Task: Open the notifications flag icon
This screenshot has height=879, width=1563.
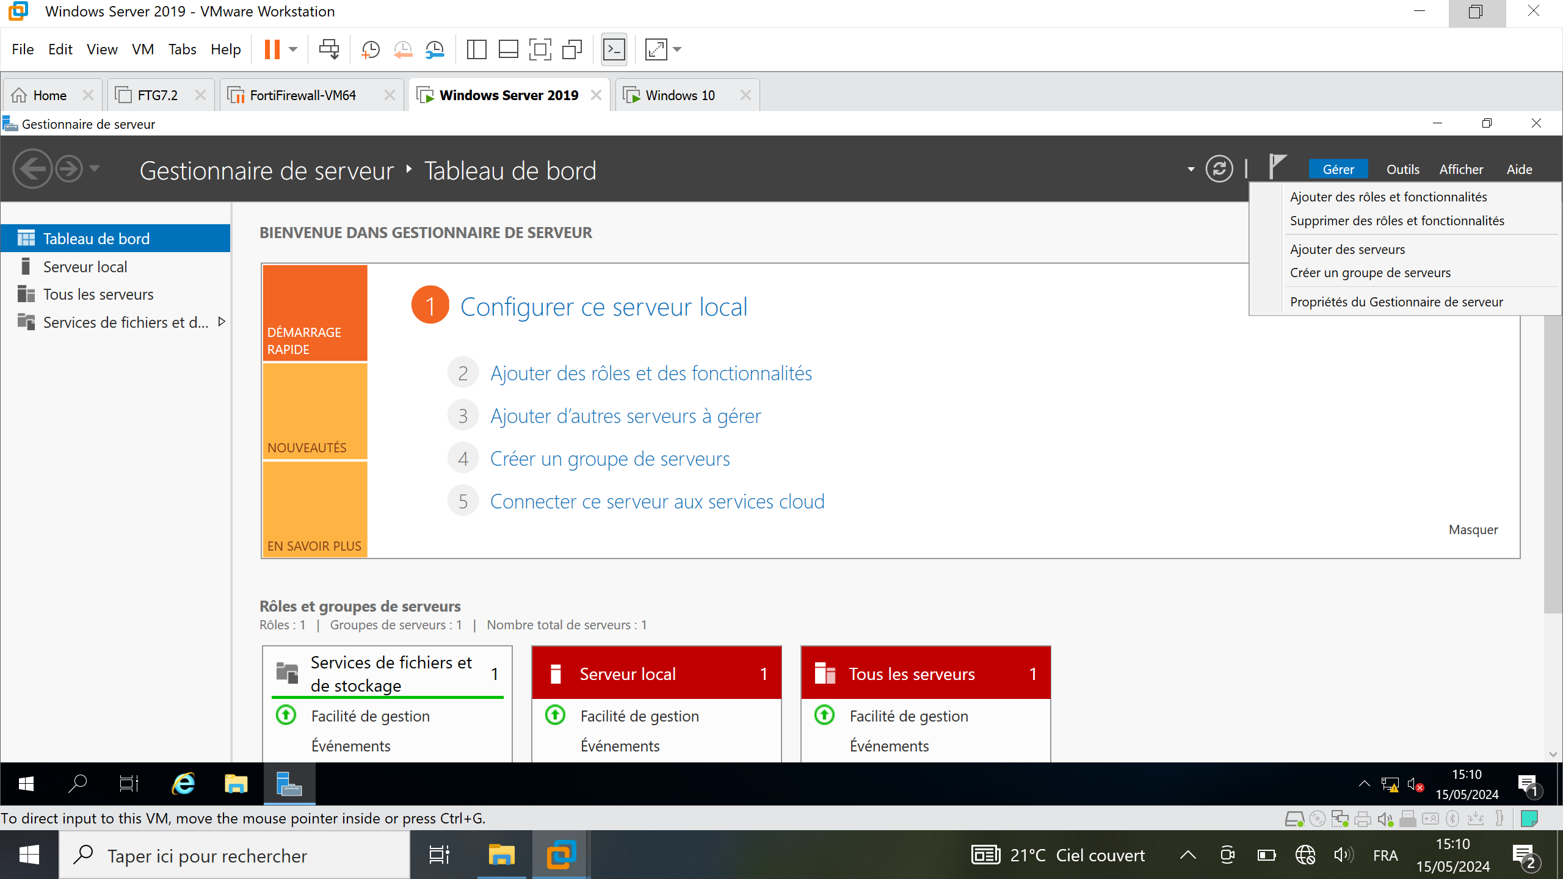Action: [1277, 167]
